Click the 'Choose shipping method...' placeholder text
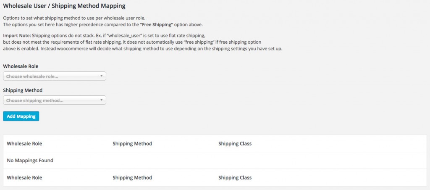430x190 pixels. point(35,100)
